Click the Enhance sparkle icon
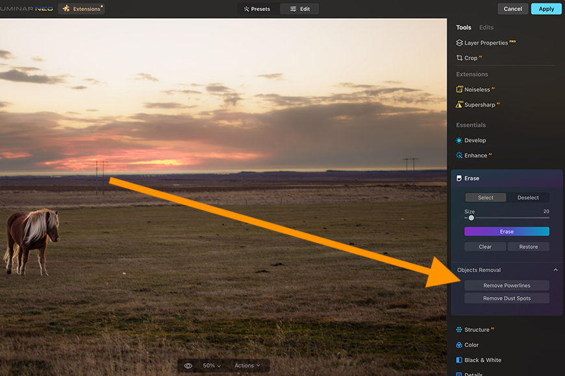Image resolution: width=565 pixels, height=376 pixels. point(459,156)
